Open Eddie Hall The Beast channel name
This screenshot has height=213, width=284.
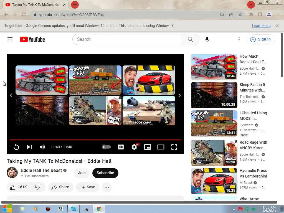click(x=42, y=171)
